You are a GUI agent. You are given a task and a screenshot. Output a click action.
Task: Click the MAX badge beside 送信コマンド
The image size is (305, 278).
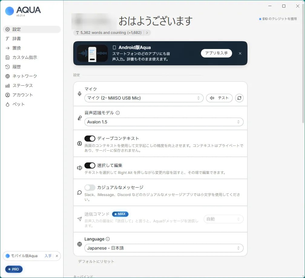120,214
